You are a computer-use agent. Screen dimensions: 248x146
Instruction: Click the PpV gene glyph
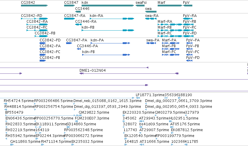(x=188, y=6)
